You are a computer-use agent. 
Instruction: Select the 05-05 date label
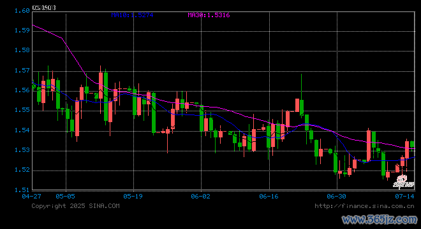[x=65, y=197]
